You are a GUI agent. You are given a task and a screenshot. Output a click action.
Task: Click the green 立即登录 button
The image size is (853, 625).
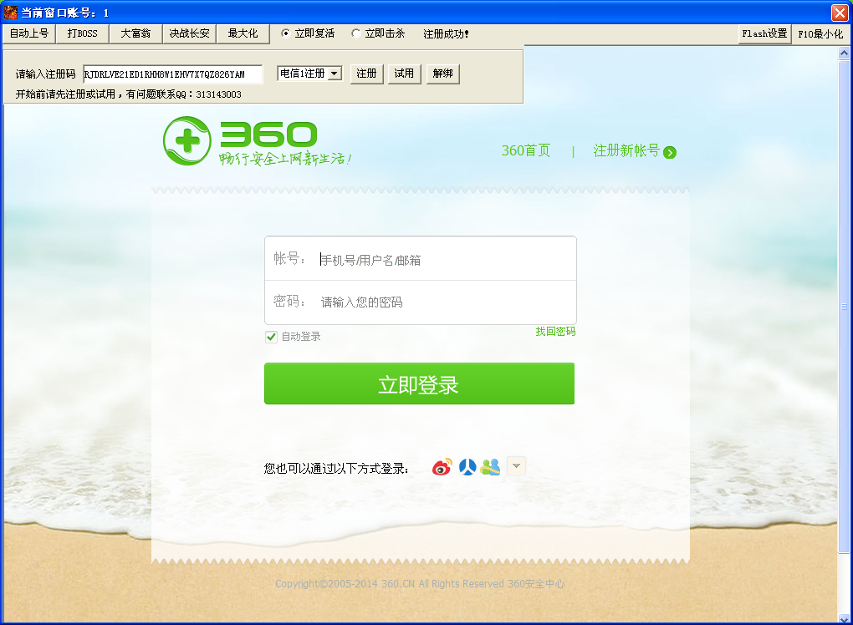point(420,384)
